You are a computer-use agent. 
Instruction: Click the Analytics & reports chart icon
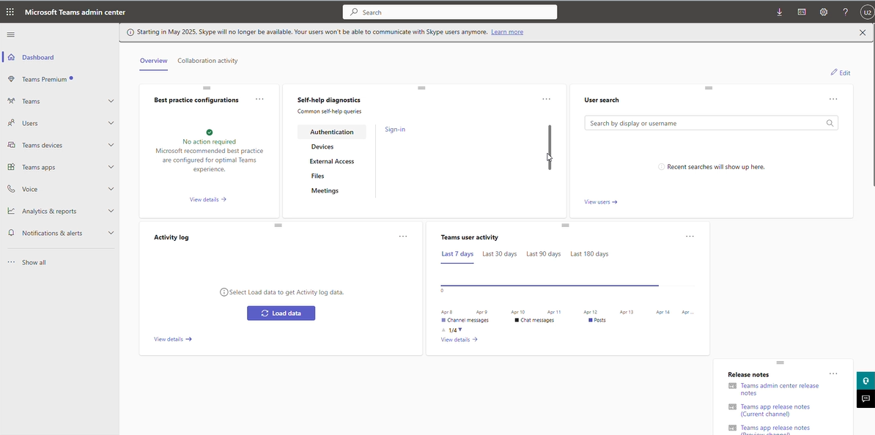pyautogui.click(x=11, y=211)
